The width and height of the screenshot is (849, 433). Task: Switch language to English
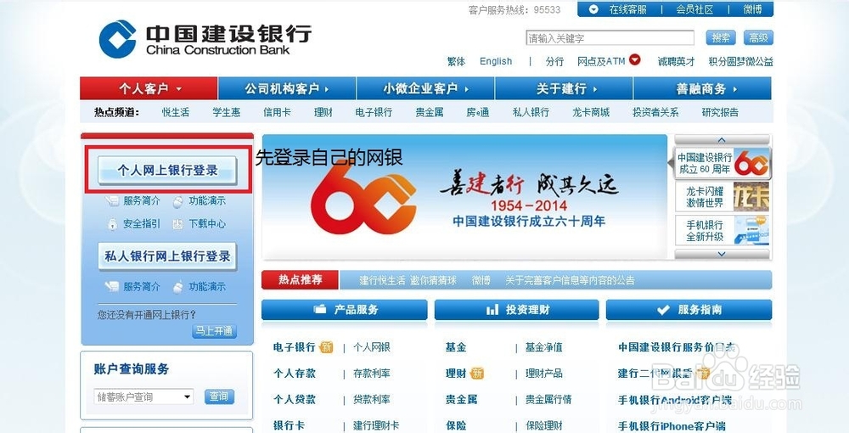click(x=496, y=61)
